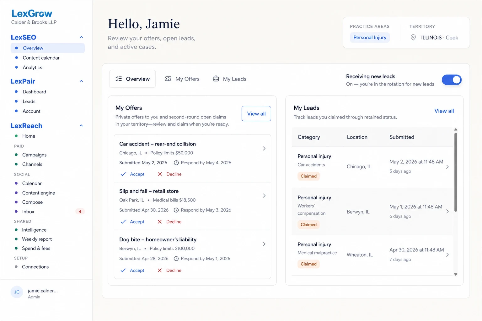Click the territory location pin icon
Screen dimensions: 482x321
[x=413, y=37]
